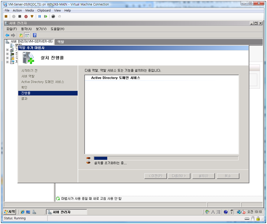Viewport: 267px width, 224px height.
Task: Select the 시작하기 전 wizard step
Action: point(29,71)
